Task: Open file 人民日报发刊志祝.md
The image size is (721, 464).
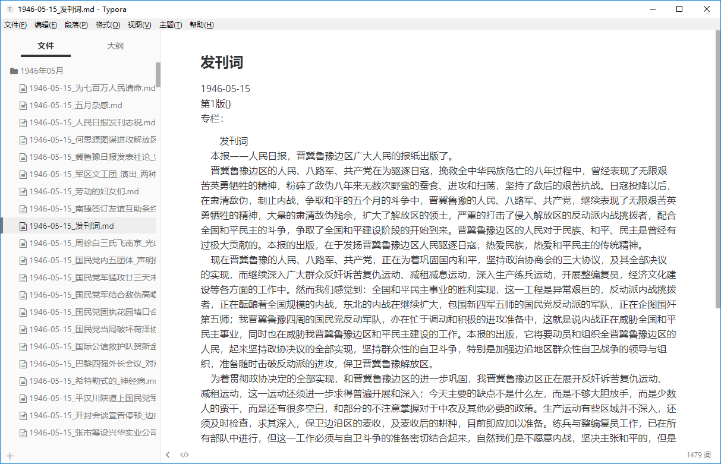Action: pyautogui.click(x=87, y=122)
